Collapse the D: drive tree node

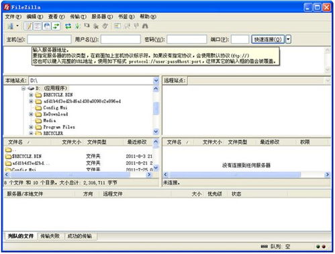pyautogui.click(x=23, y=89)
